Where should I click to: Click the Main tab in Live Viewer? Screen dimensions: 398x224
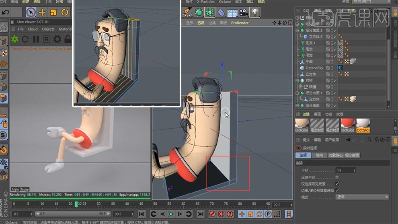point(15,189)
